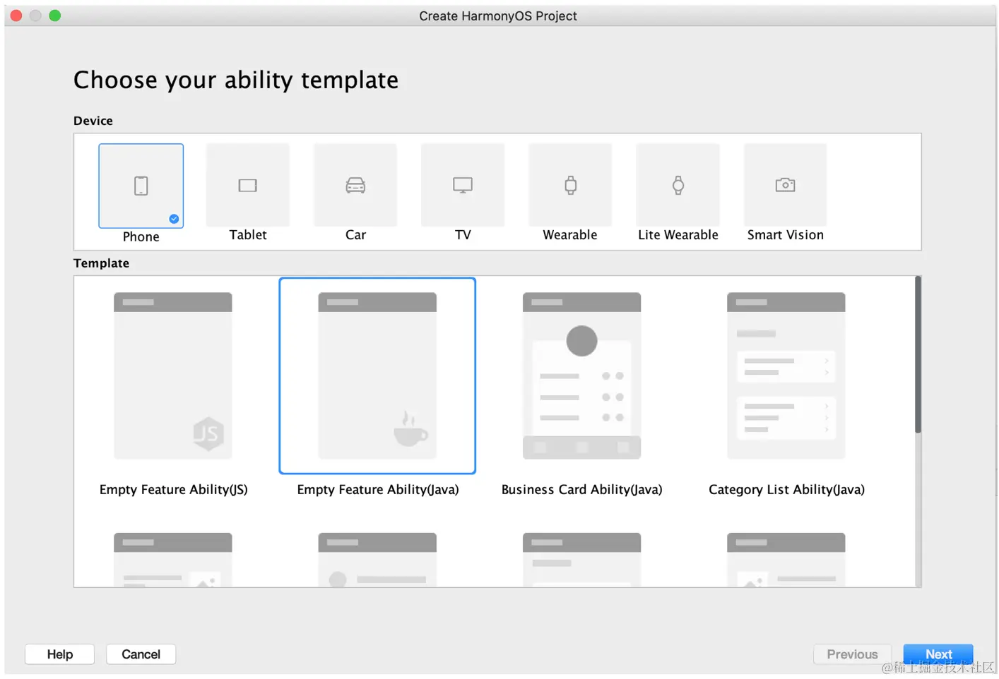Click the "Wearable" device label
The image size is (999, 679).
tap(570, 235)
